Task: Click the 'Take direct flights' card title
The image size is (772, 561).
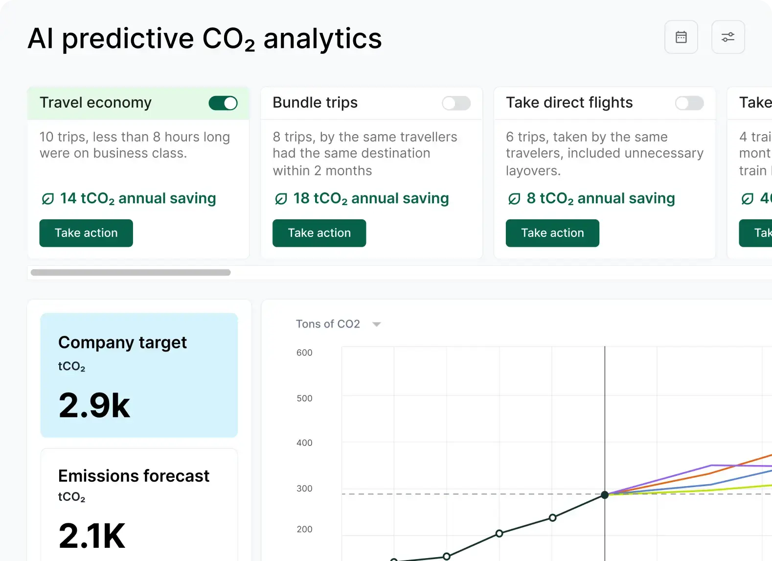Action: click(x=569, y=103)
